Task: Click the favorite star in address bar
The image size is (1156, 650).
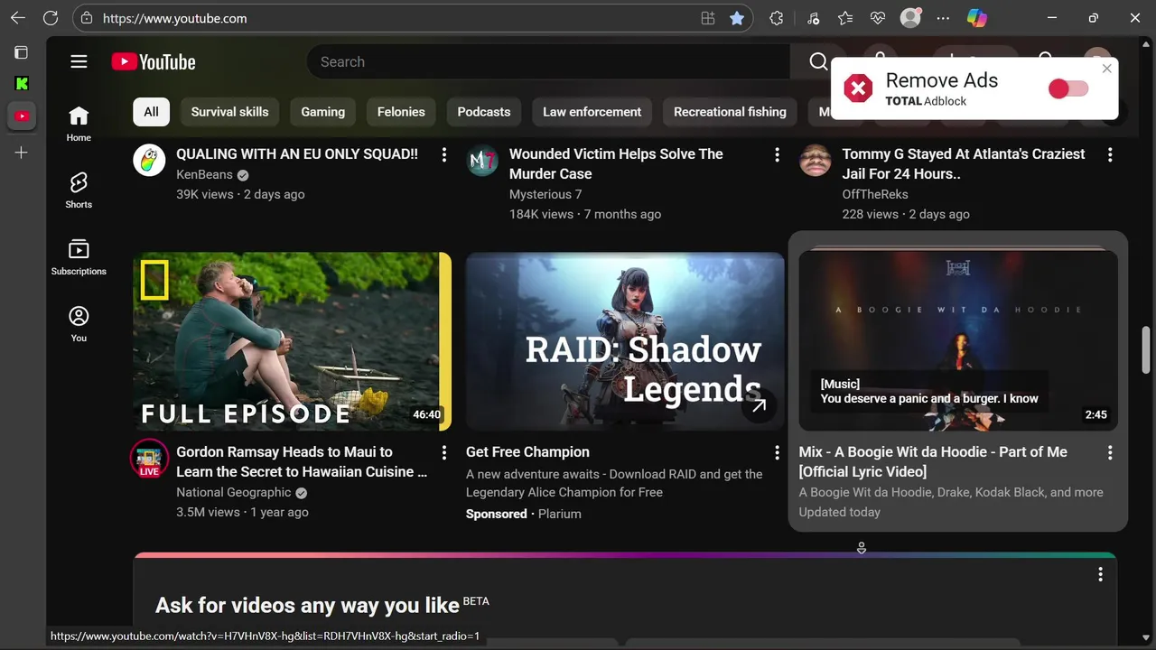Action: pos(737,18)
